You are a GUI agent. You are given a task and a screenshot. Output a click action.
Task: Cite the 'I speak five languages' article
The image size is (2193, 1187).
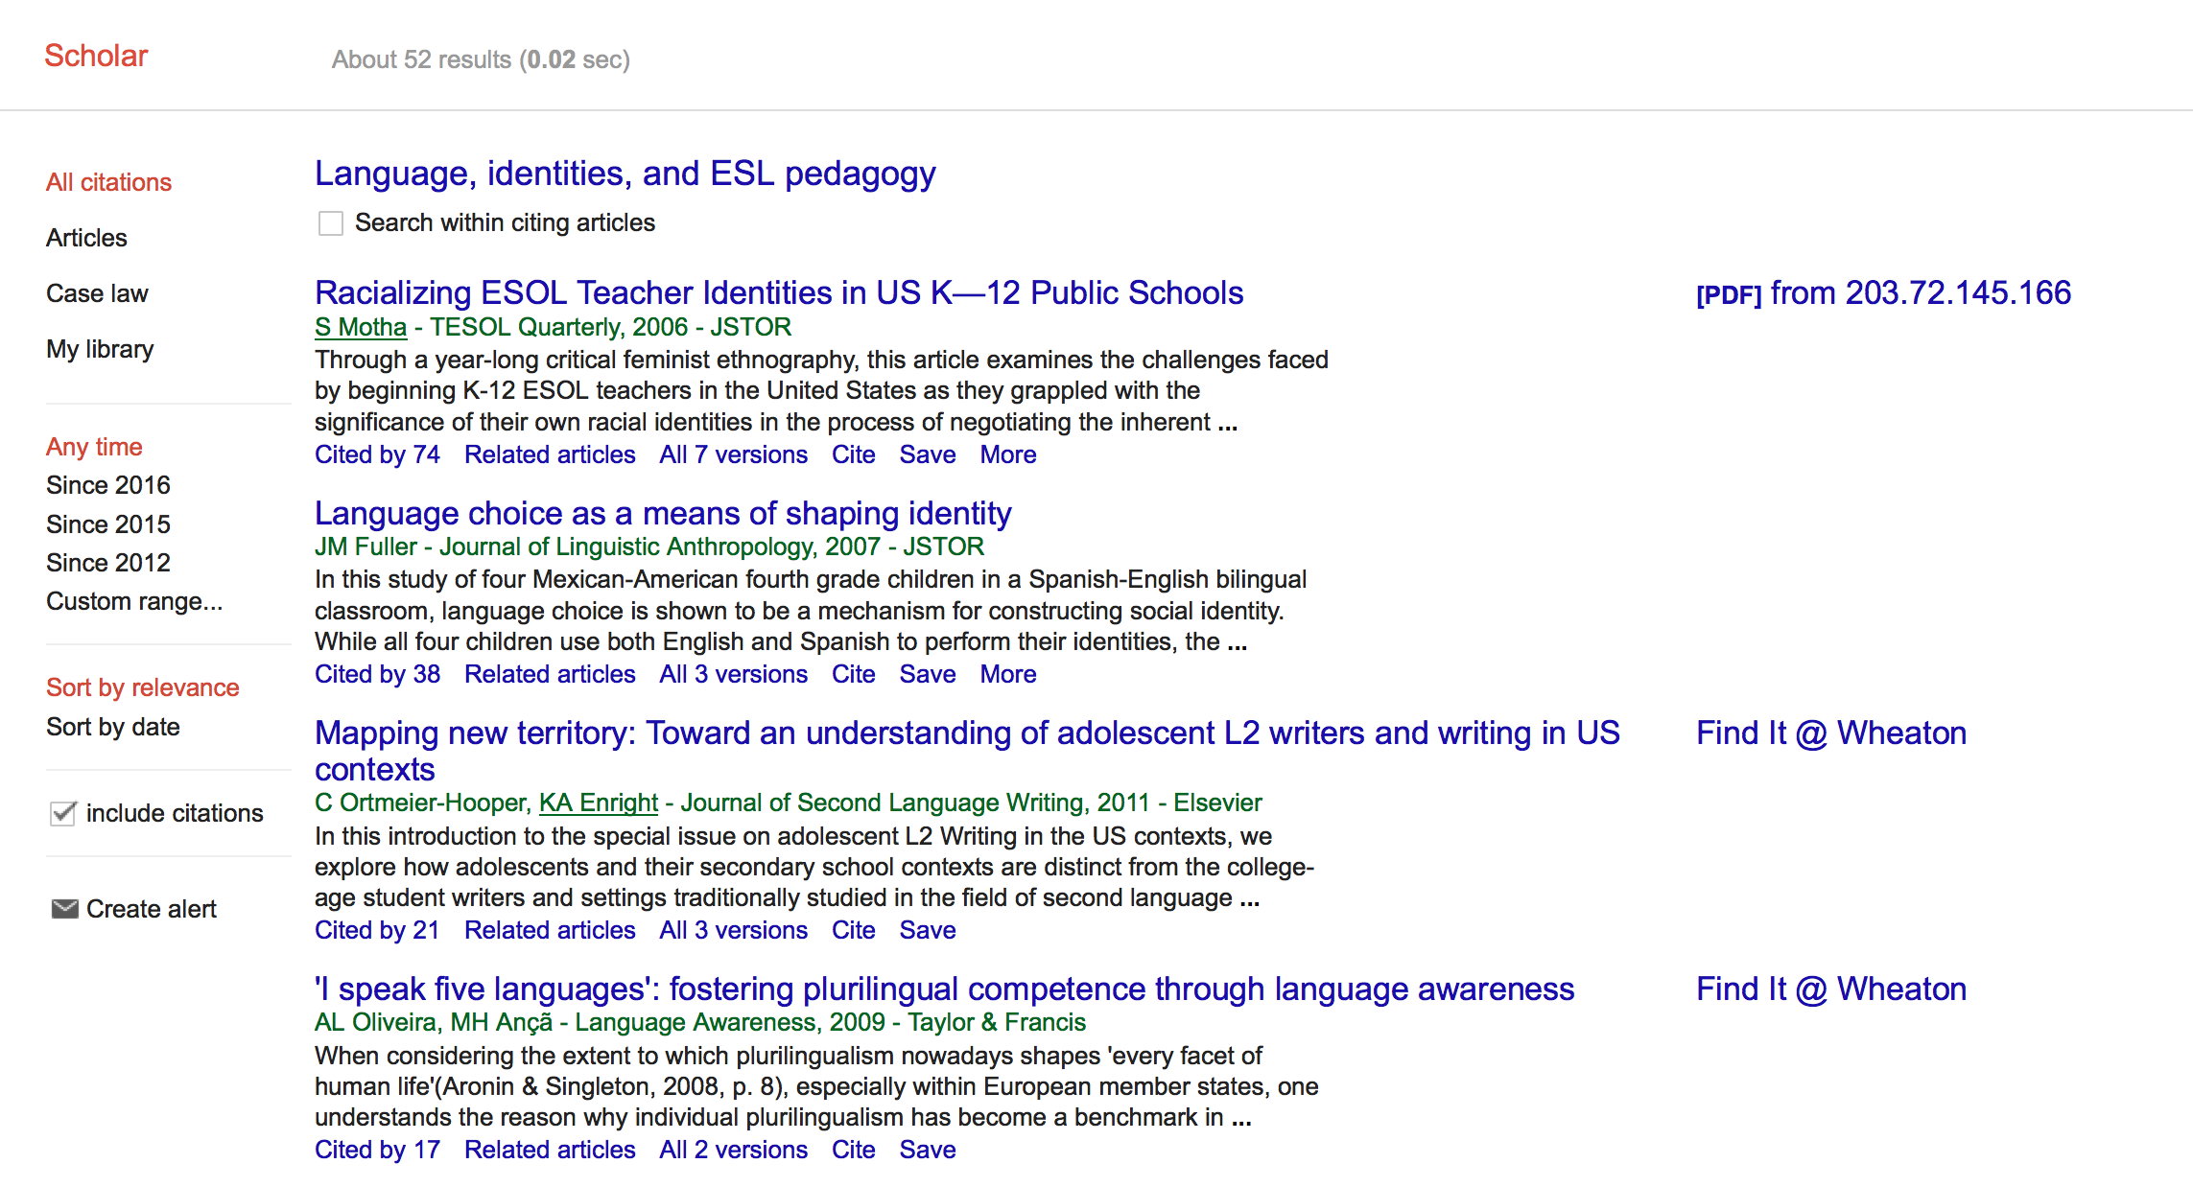tap(853, 1150)
